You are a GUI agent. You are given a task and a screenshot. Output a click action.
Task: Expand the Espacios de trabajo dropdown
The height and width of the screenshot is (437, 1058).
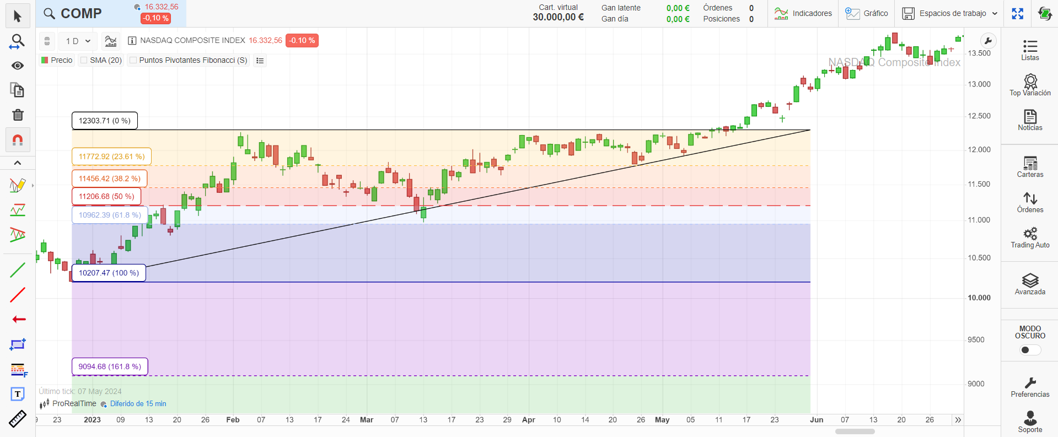coord(950,14)
